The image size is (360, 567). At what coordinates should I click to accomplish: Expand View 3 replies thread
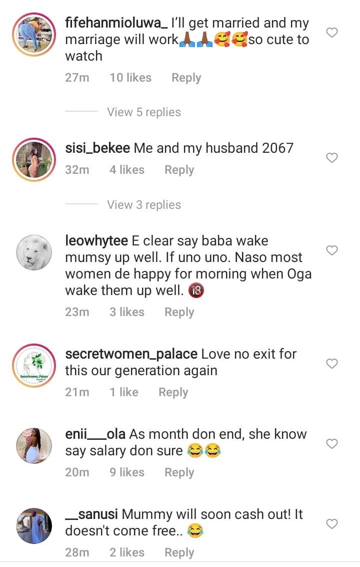click(143, 205)
